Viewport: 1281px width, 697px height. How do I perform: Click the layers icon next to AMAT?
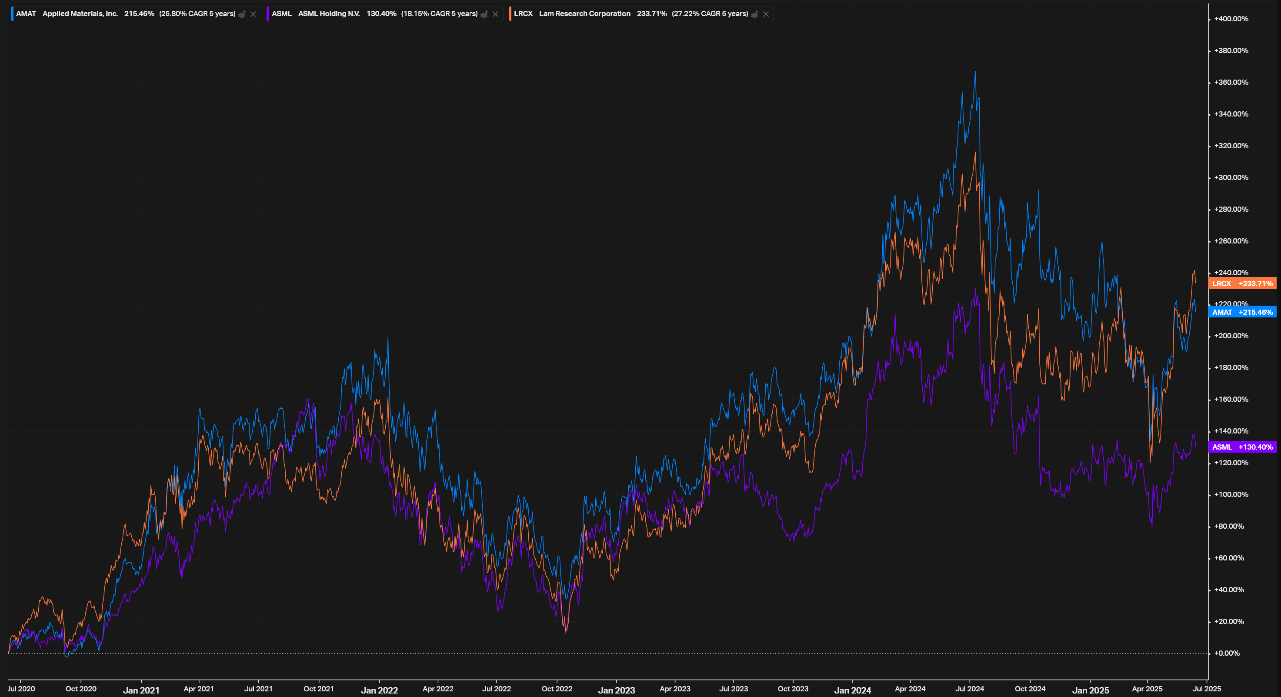pos(242,14)
